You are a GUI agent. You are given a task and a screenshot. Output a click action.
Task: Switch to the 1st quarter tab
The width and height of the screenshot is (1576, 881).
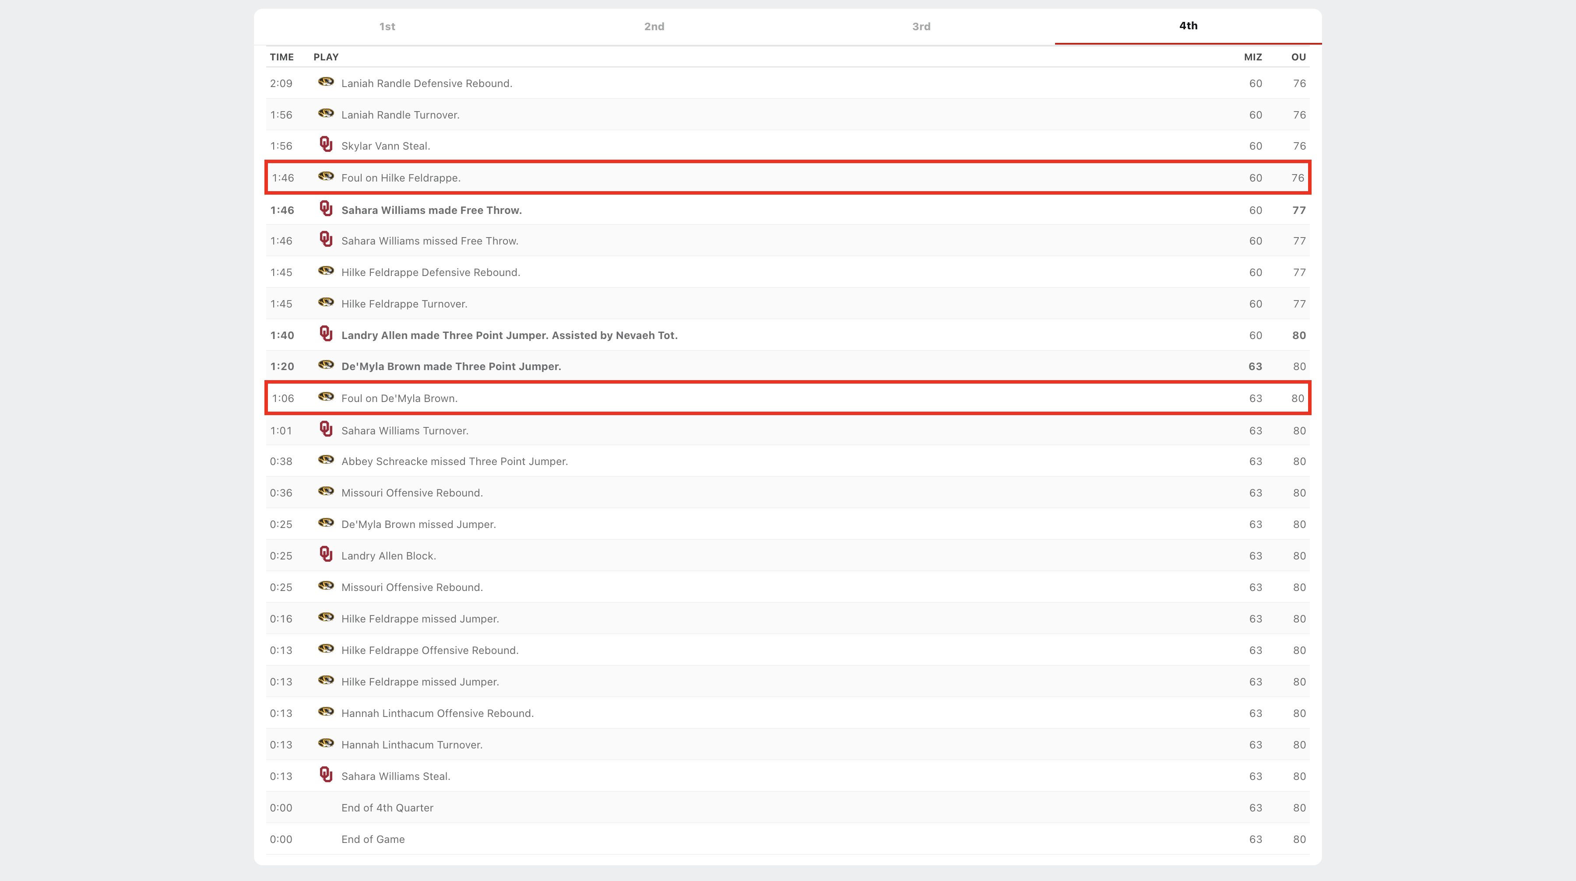click(387, 26)
